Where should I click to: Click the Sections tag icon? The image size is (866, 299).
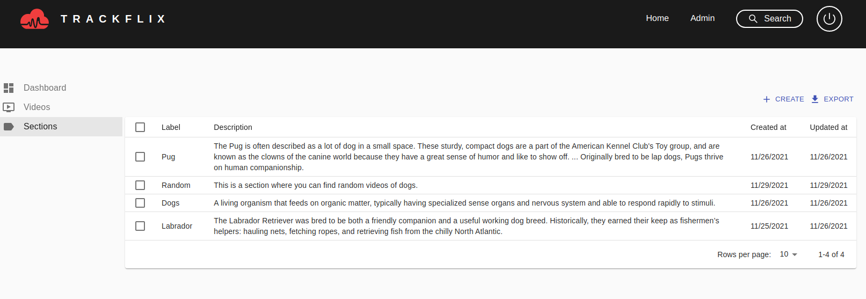pyautogui.click(x=9, y=127)
